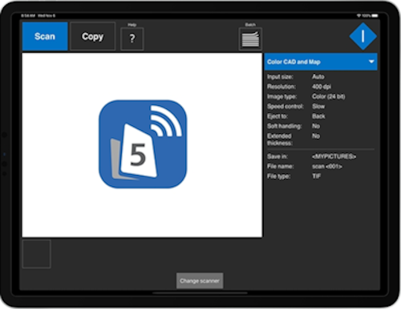401x309 pixels.
Task: Open Help with the question mark icon
Action: click(x=132, y=39)
